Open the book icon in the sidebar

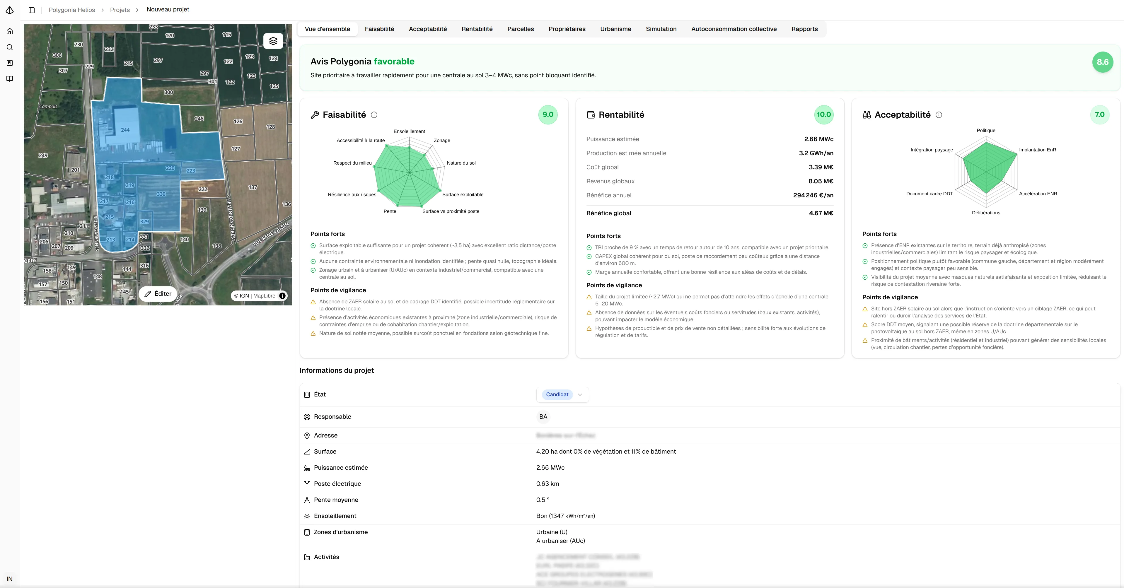point(10,78)
